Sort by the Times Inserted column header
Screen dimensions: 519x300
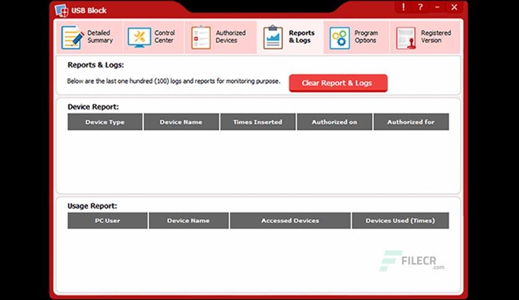[258, 122]
